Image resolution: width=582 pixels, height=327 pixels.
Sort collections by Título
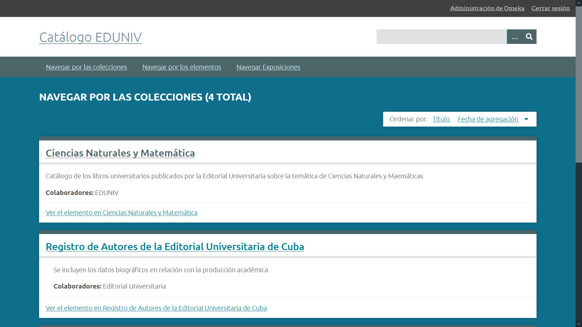[441, 119]
